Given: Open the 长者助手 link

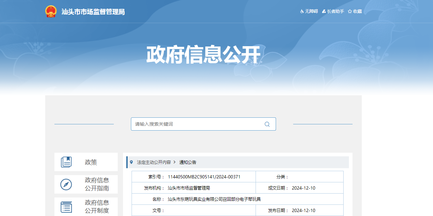Looking at the screenshot, I should (335, 11).
